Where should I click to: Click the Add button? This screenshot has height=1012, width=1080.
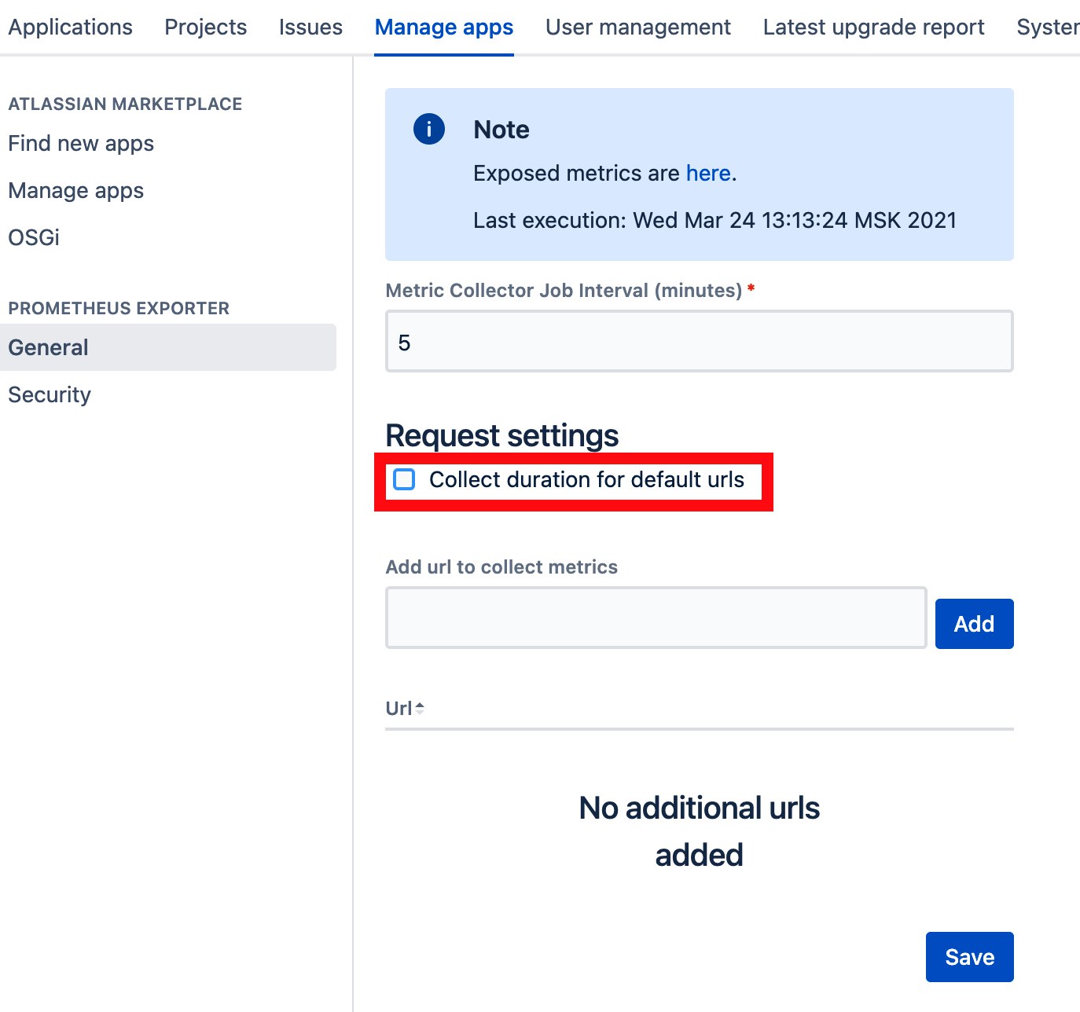click(x=974, y=624)
